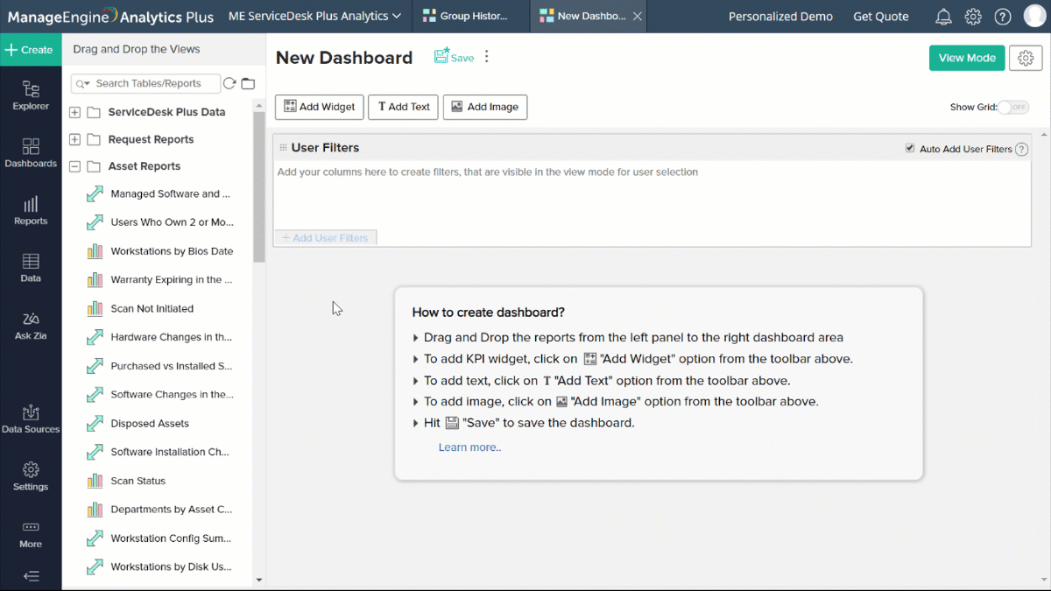Open the More sidebar section

[31, 534]
